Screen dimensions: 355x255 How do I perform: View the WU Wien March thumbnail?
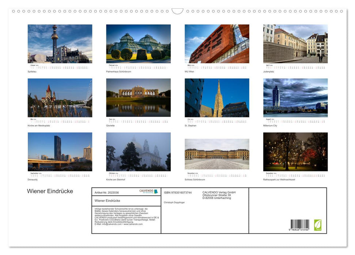click(x=216, y=44)
